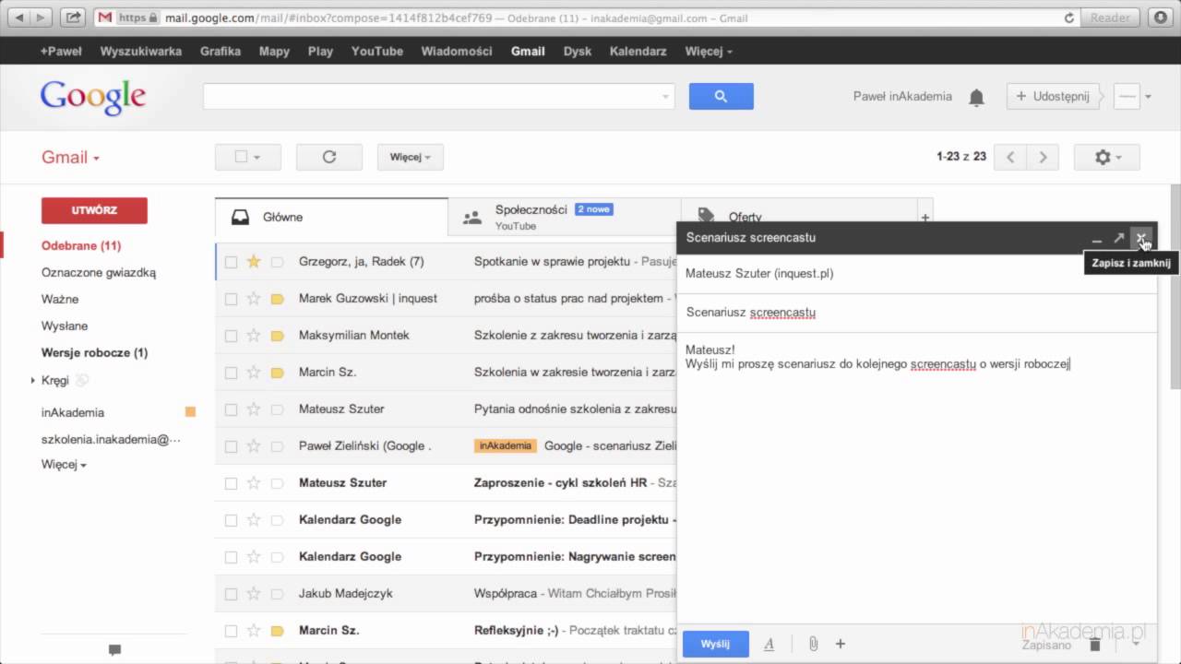1181x664 pixels.
Task: Minimize the Scenariusz screencastu compose window
Action: (1096, 239)
